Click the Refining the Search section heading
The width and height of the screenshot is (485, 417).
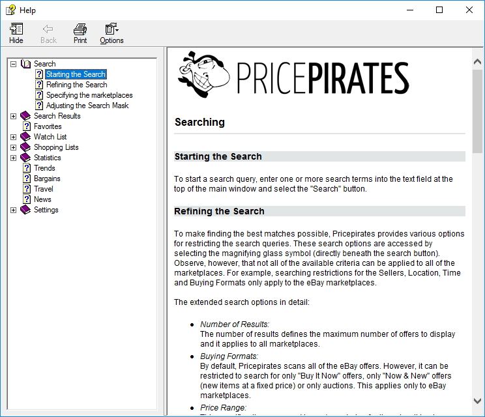pyautogui.click(x=219, y=211)
